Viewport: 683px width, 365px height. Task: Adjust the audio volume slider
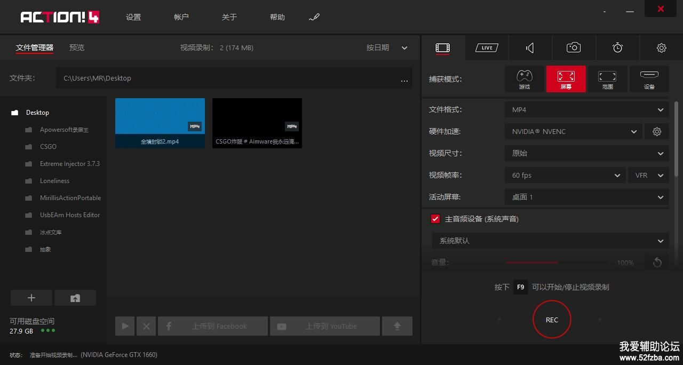tap(557, 263)
